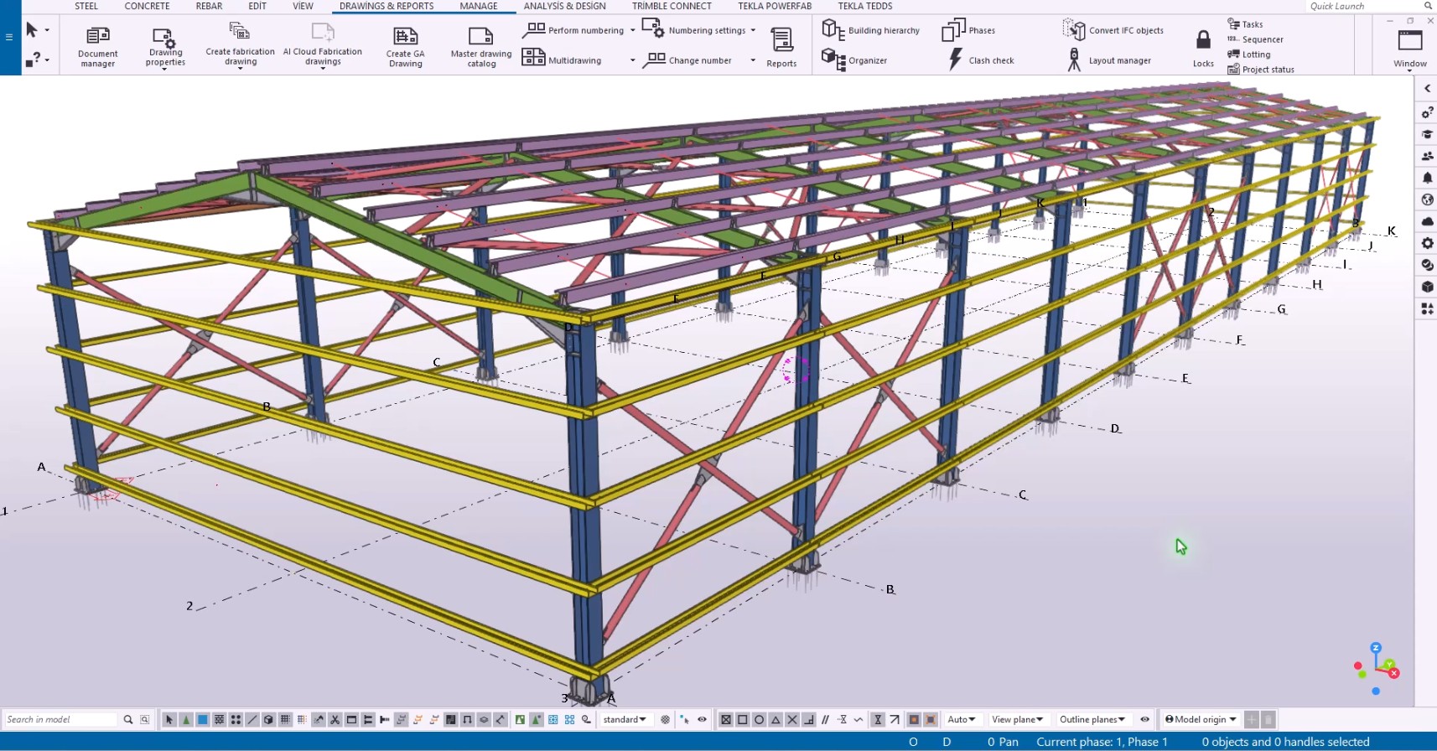Click the Lotting button
The width and height of the screenshot is (1437, 751).
pyautogui.click(x=1249, y=54)
